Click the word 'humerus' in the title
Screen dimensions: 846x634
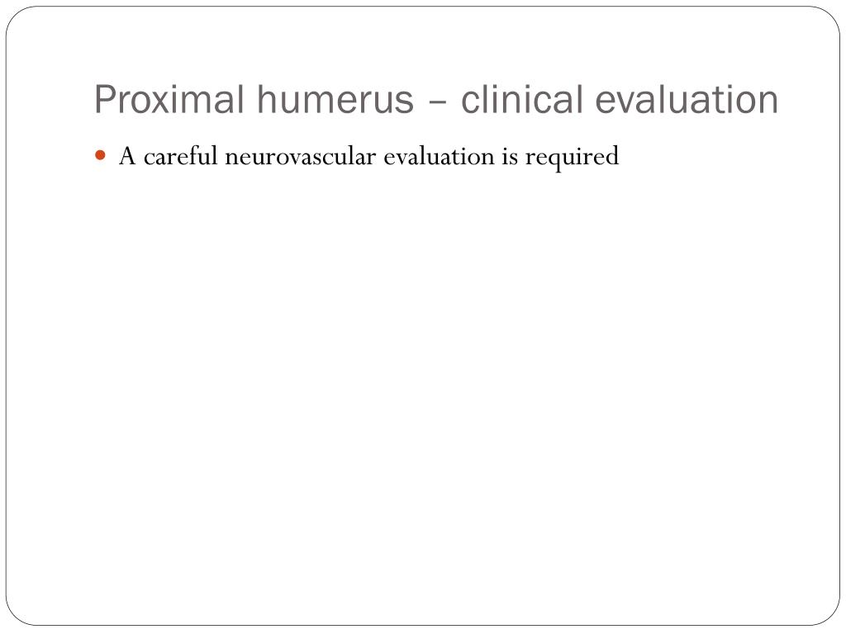click(335, 100)
